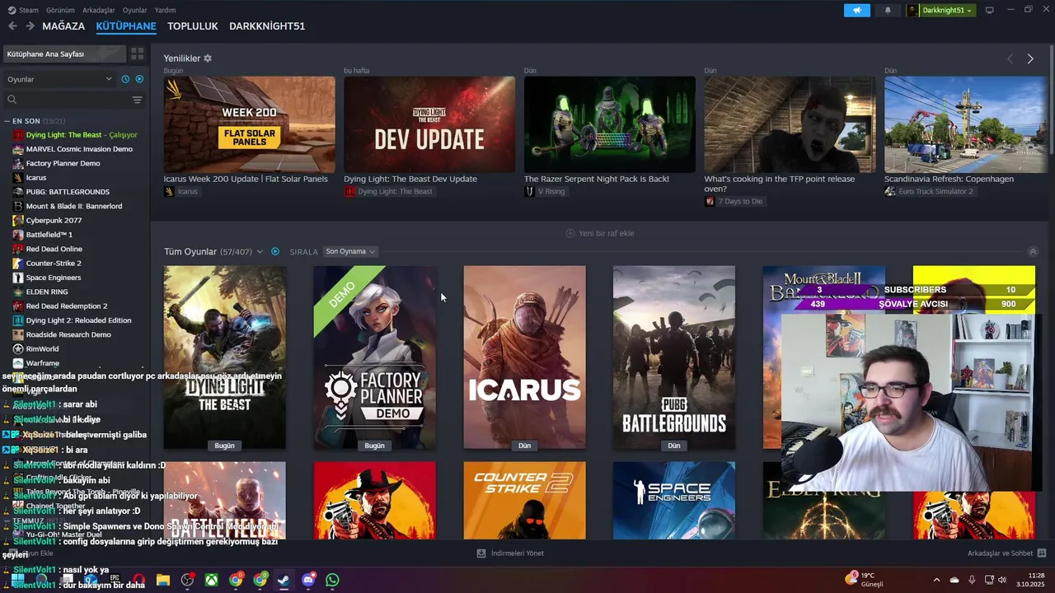Select Mount & Blade II: Bannerlord in sidebar
Image resolution: width=1055 pixels, height=593 pixels.
point(74,206)
